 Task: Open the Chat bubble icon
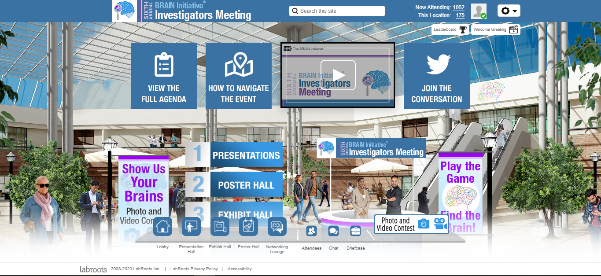tap(333, 231)
